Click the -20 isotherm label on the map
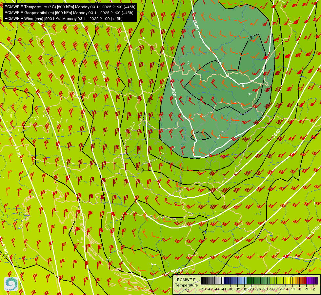321x295 pixels. point(149,100)
